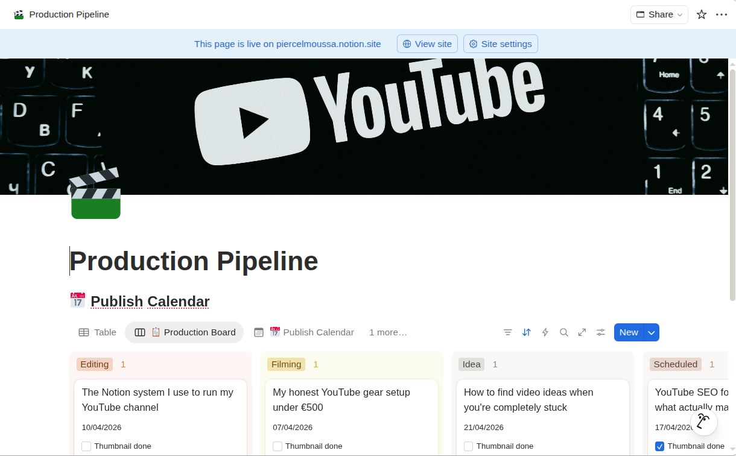Switch to the Table view tab
The height and width of the screenshot is (456, 736).
[x=98, y=332]
